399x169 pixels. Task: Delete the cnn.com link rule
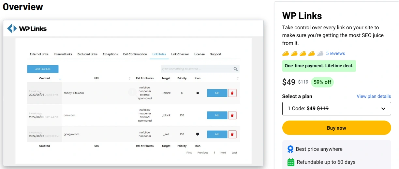pyautogui.click(x=232, y=115)
